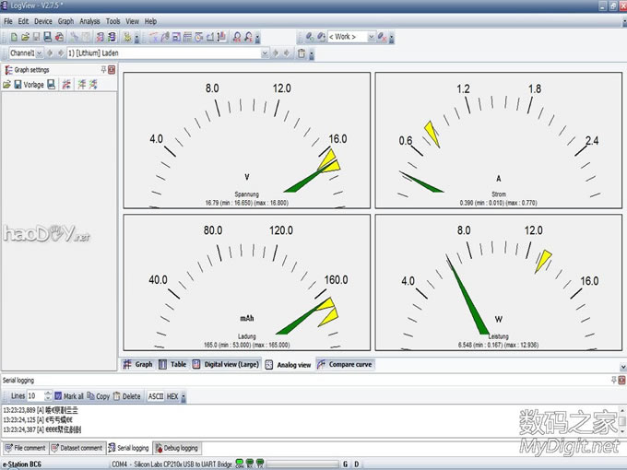Pin the Serial logging panel

point(614,380)
